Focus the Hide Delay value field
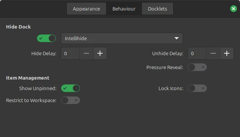 click(x=70, y=53)
